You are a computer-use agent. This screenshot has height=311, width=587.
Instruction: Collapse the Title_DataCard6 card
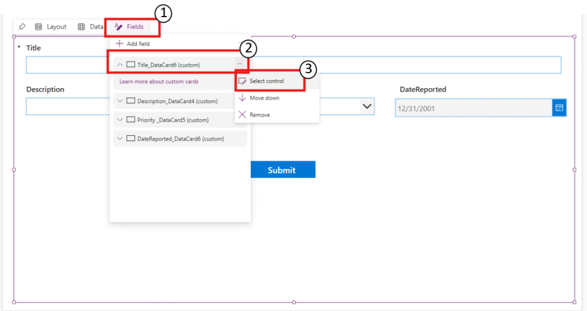click(120, 65)
